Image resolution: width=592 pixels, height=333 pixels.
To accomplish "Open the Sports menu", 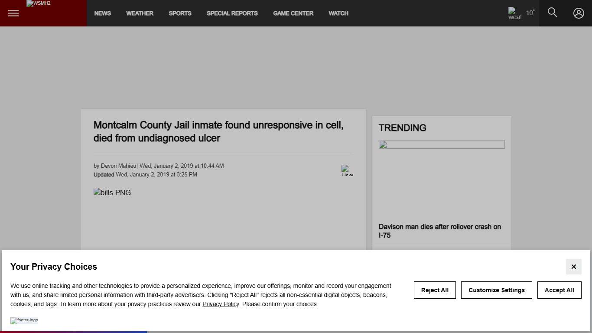I will (x=180, y=13).
